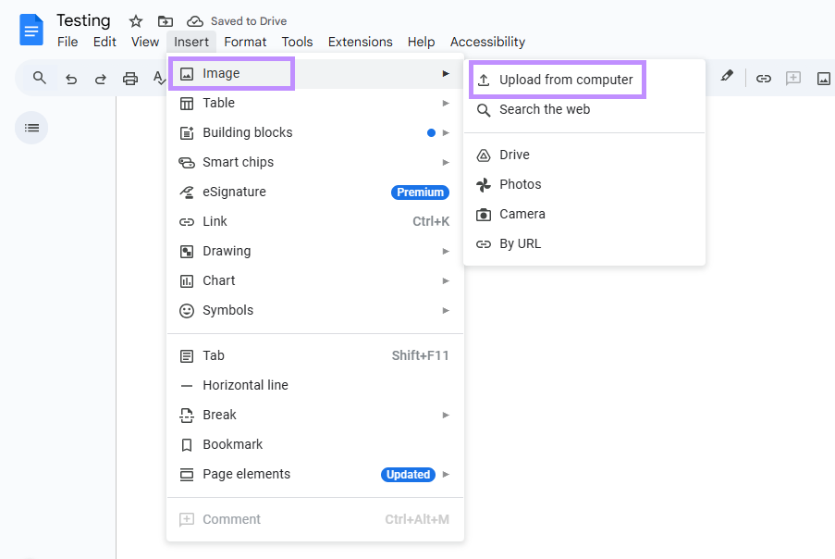
Task: Open the search menus tool
Action: [x=37, y=78]
